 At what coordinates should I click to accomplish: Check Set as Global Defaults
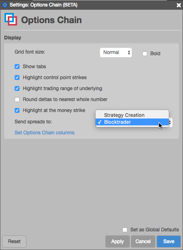[x=125, y=230]
